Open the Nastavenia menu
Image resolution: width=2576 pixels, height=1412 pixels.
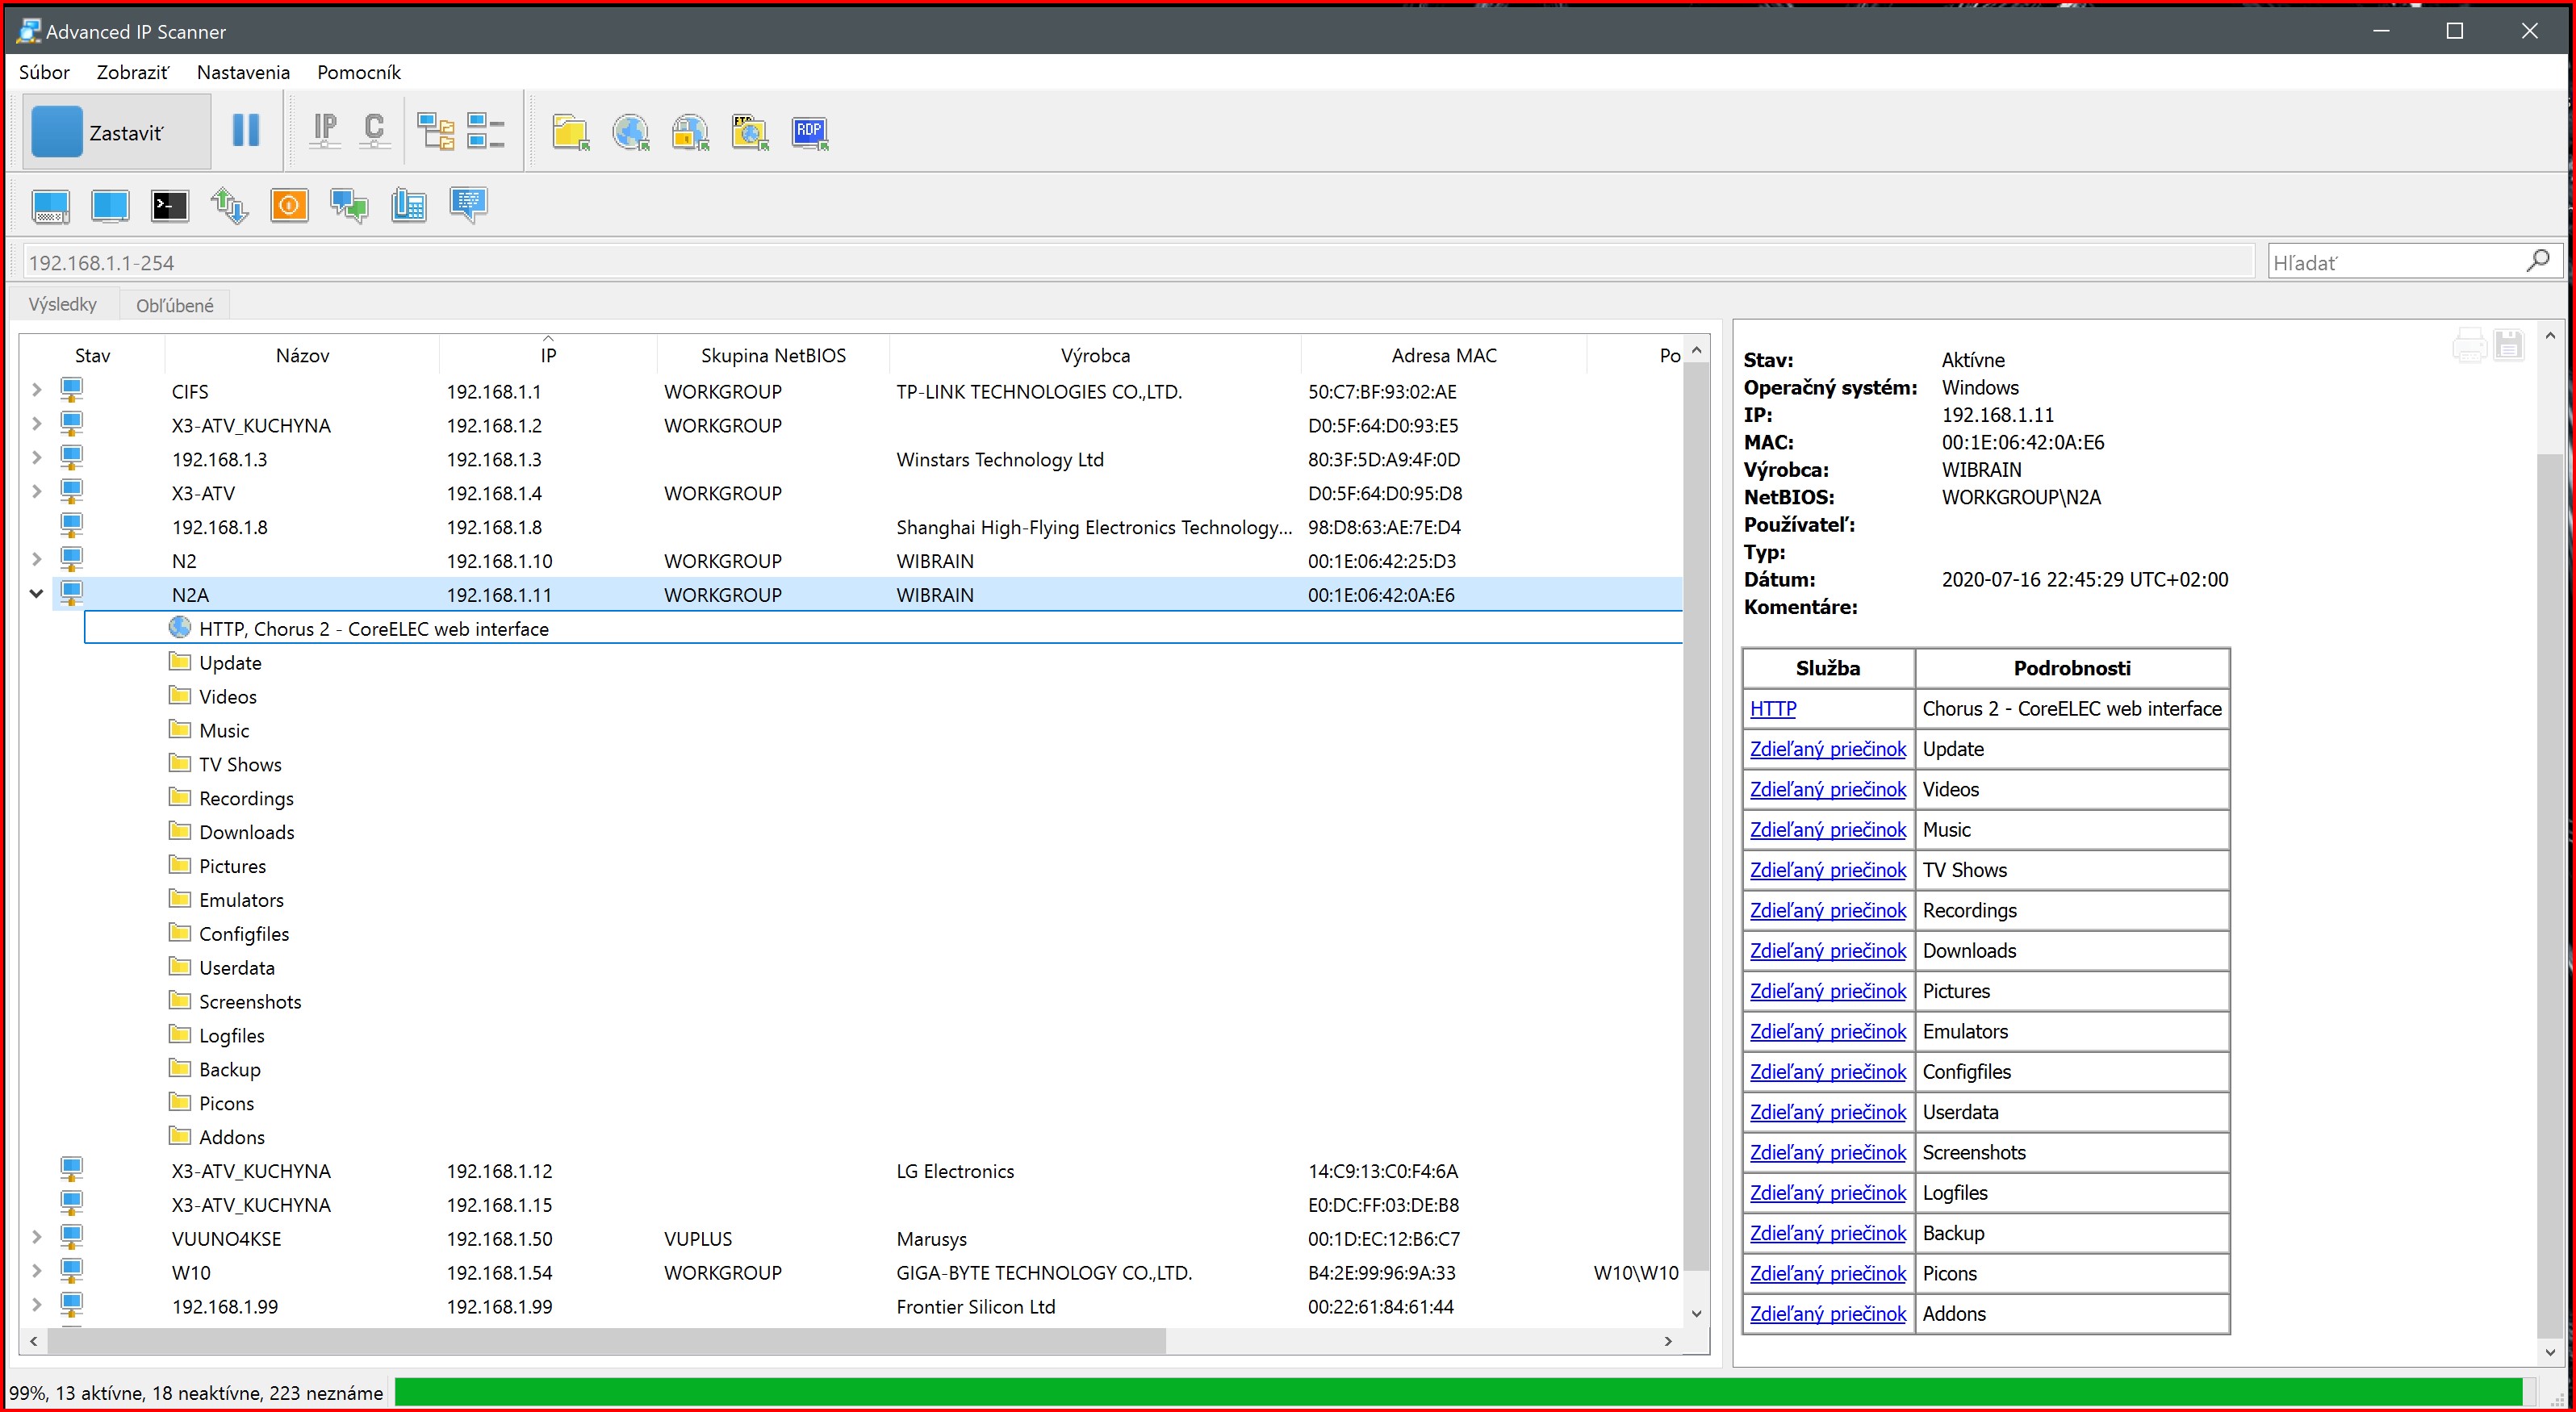243,72
